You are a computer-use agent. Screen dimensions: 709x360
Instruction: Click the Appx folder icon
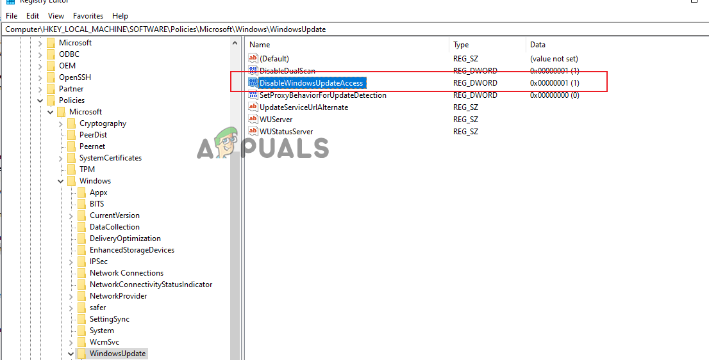(x=81, y=192)
